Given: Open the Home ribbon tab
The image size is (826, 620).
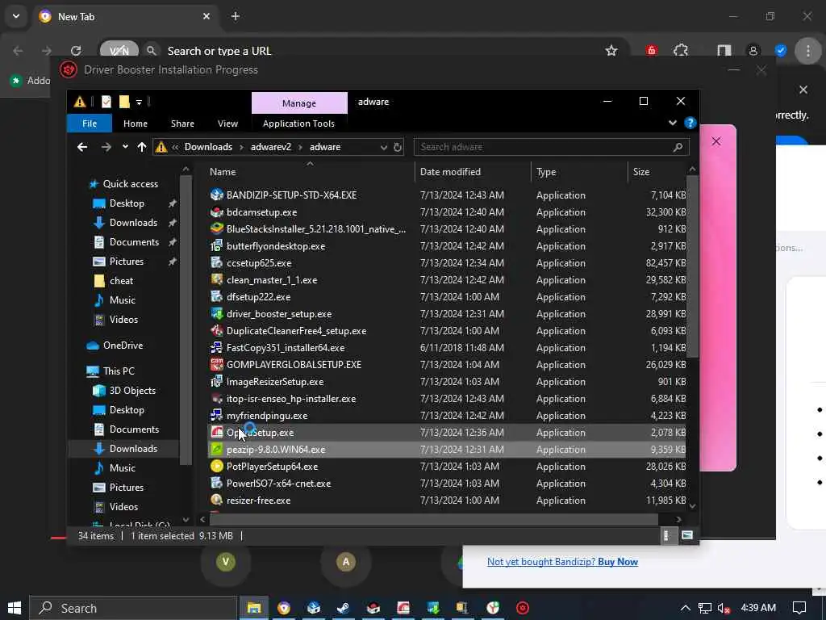Looking at the screenshot, I should [136, 124].
